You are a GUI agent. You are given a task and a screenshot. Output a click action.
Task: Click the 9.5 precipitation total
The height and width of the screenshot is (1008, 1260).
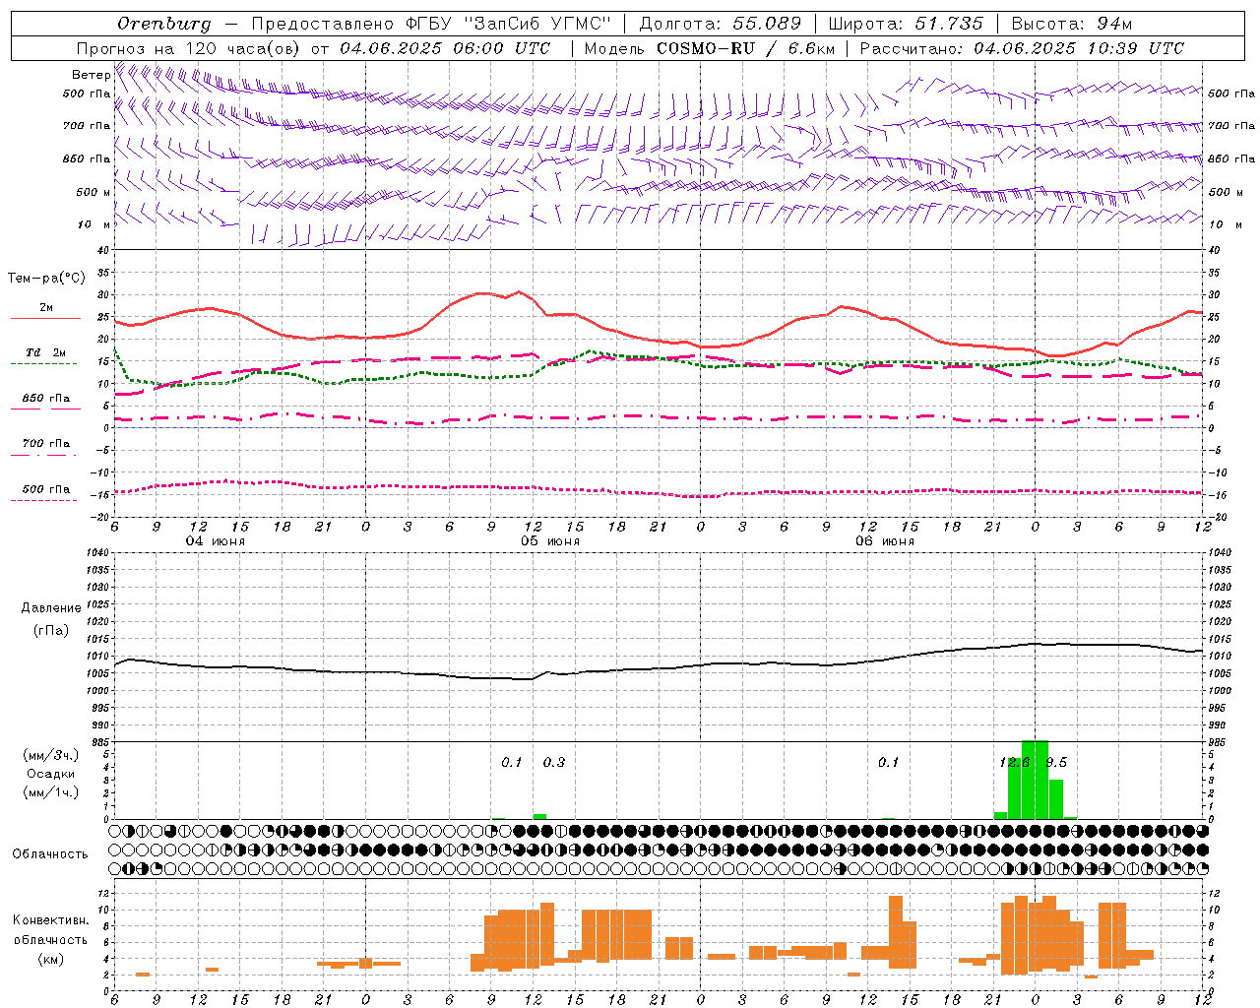(x=1056, y=763)
